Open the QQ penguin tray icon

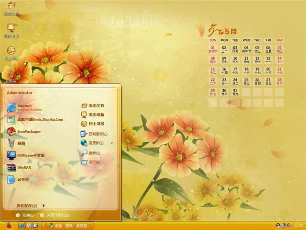278,226
